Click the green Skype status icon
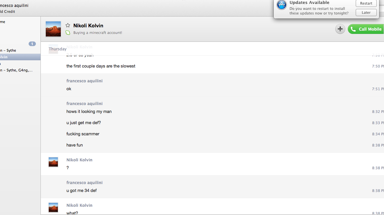The height and width of the screenshot is (215, 384). tap(68, 33)
